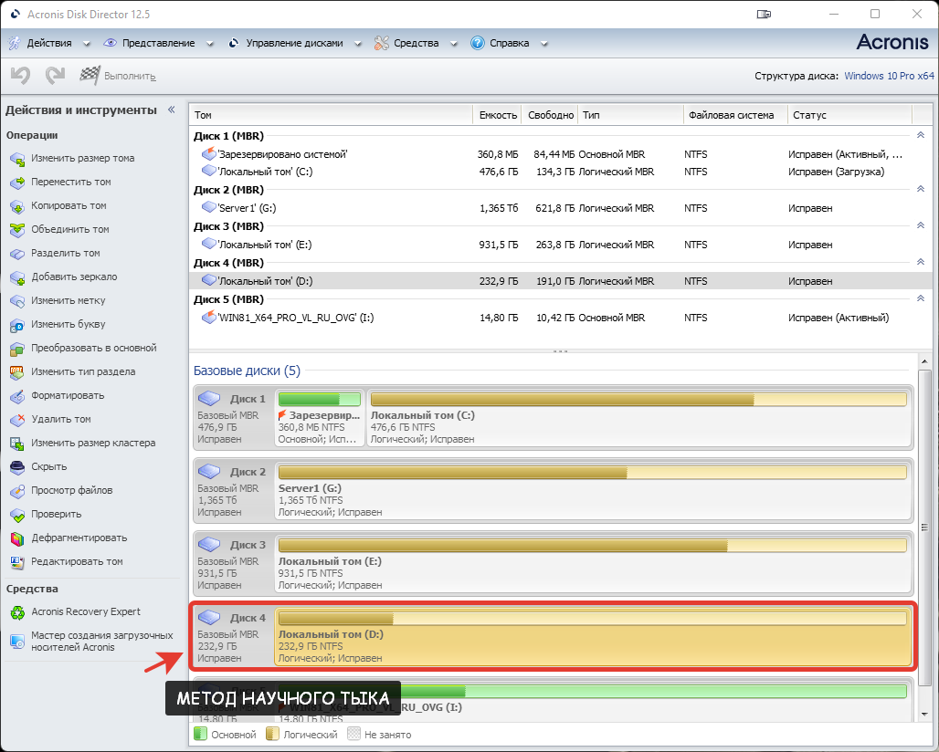Image resolution: width=939 pixels, height=752 pixels.
Task: Sort by the Емкость column header
Action: coord(498,115)
